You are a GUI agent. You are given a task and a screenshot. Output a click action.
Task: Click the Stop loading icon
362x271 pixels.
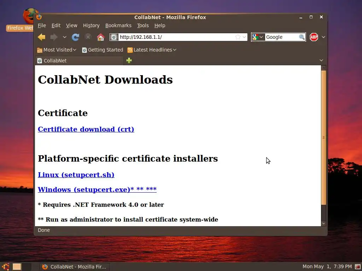pyautogui.click(x=88, y=37)
